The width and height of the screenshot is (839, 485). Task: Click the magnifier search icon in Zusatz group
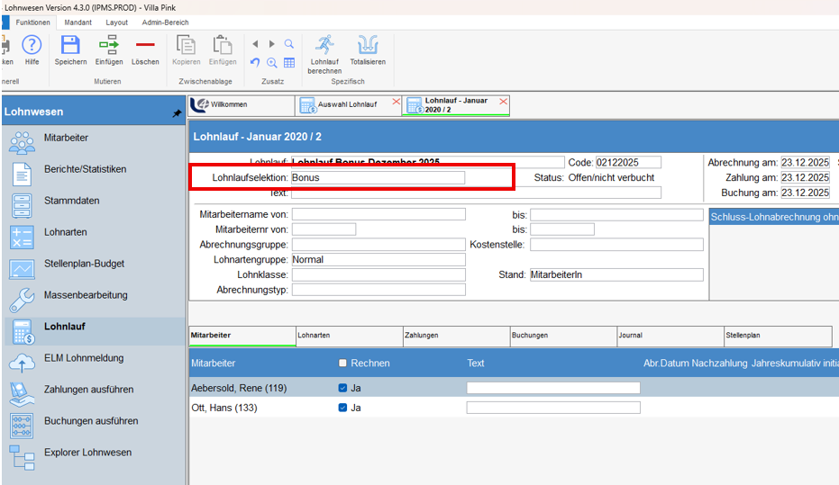tap(289, 43)
